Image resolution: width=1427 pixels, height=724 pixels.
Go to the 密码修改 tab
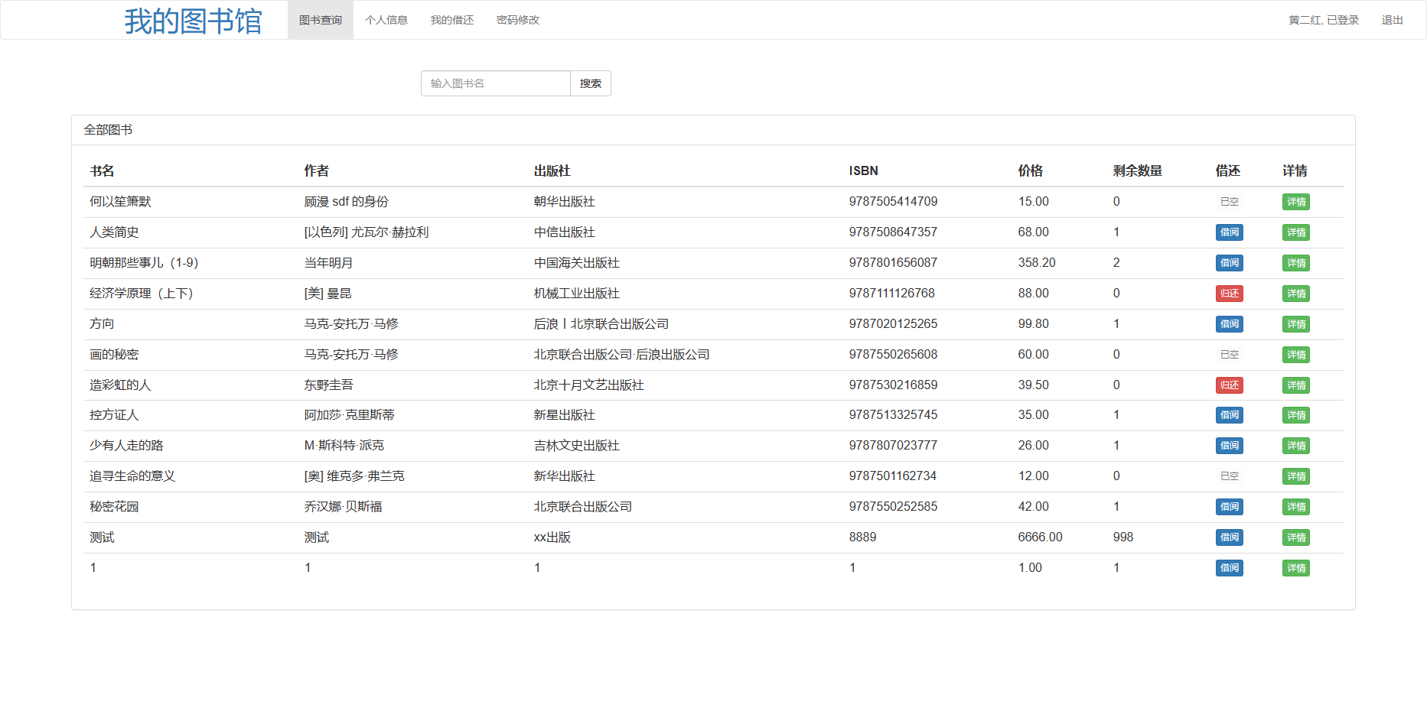(x=518, y=20)
